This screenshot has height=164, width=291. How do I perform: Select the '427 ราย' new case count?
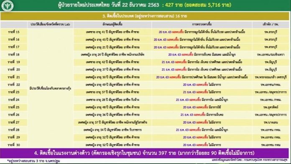pyautogui.click(x=174, y=5)
